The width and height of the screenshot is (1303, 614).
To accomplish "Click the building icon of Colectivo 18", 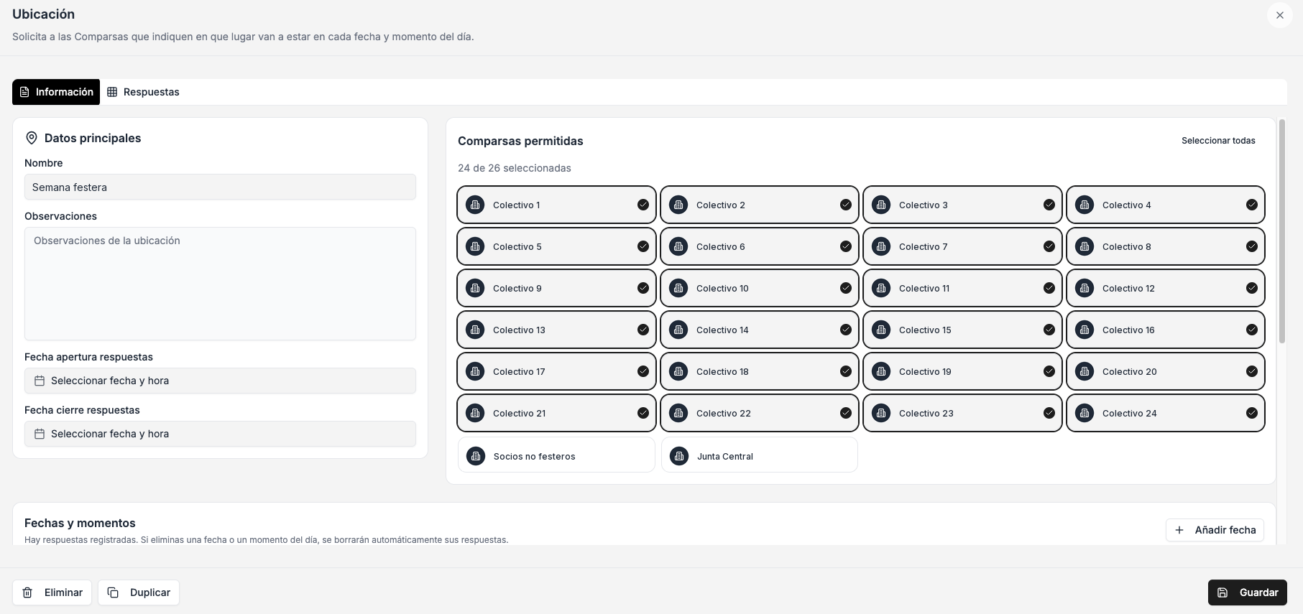I will point(678,371).
